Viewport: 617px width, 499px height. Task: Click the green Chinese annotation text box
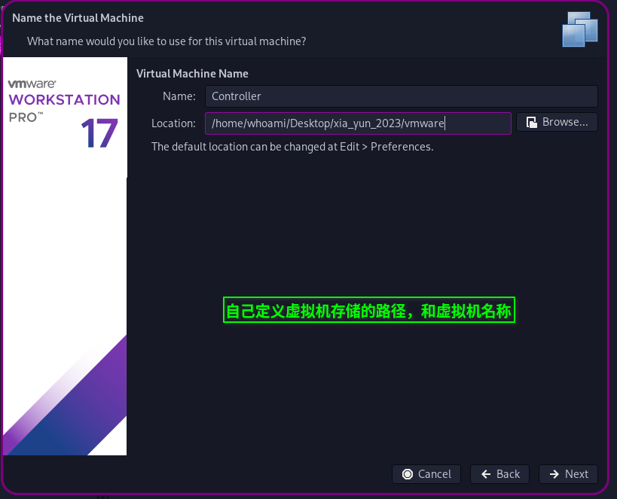(x=369, y=311)
